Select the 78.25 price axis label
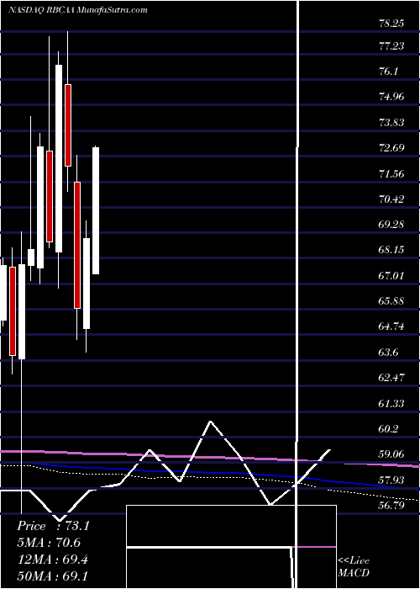Viewport: 420px width, 589px height. [x=391, y=24]
